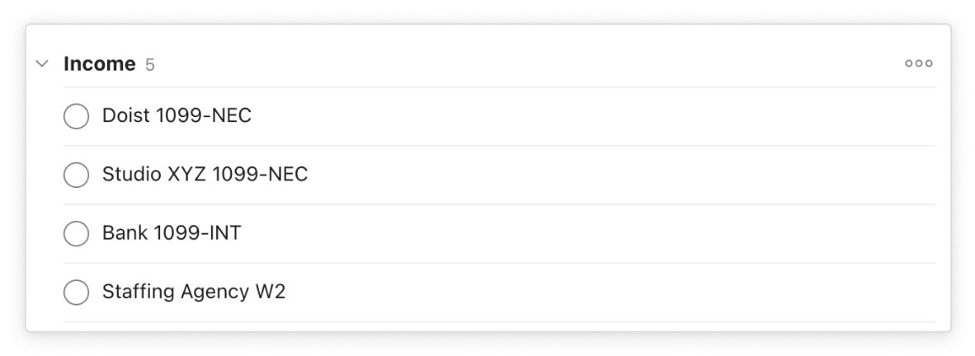Select the Studio XYZ 1099-NEC task name

click(x=205, y=175)
